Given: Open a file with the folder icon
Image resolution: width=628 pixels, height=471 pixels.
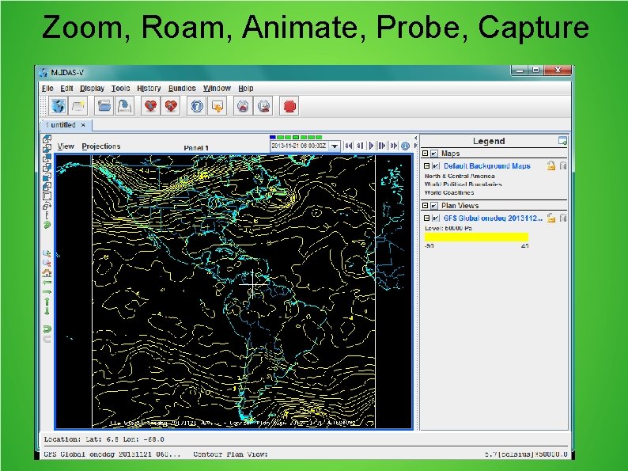Looking at the screenshot, I should (x=104, y=106).
